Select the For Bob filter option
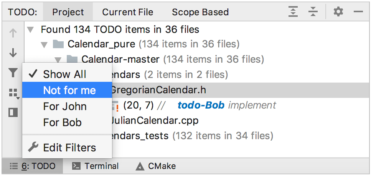371x177 pixels. coord(62,122)
